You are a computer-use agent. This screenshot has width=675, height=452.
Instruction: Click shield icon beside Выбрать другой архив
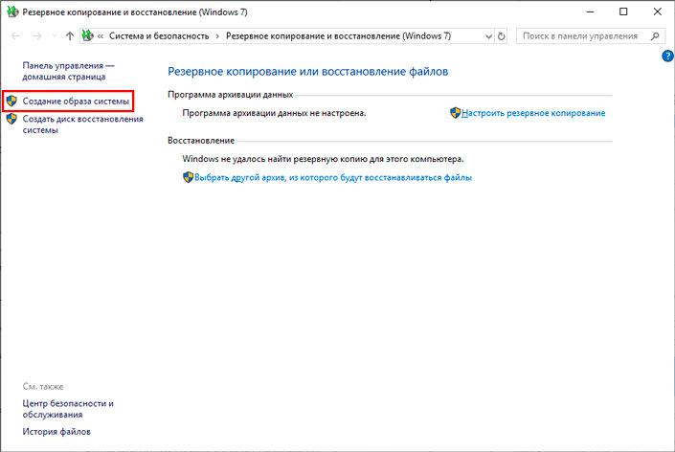188,177
